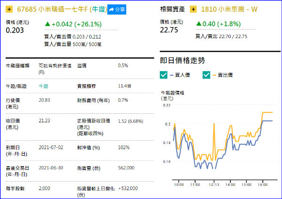Viewport: 282px width, 199px height.
Task: Select the underlying price 22.75
Action: (169, 30)
